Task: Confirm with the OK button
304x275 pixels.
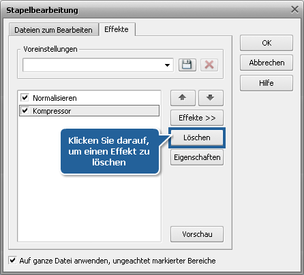Action: [x=267, y=43]
